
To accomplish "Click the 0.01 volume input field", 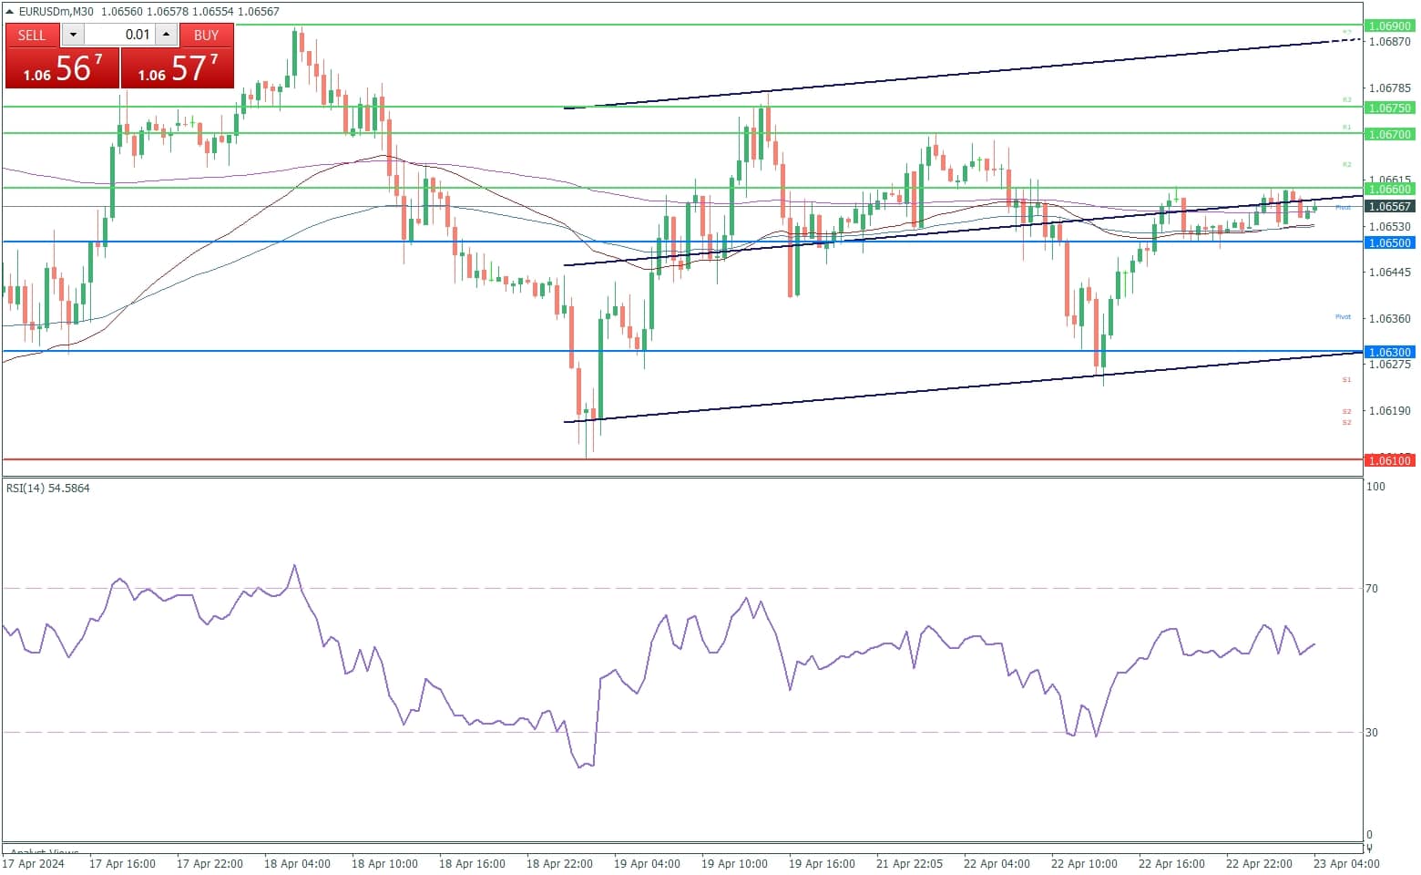I will pyautogui.click(x=120, y=35).
